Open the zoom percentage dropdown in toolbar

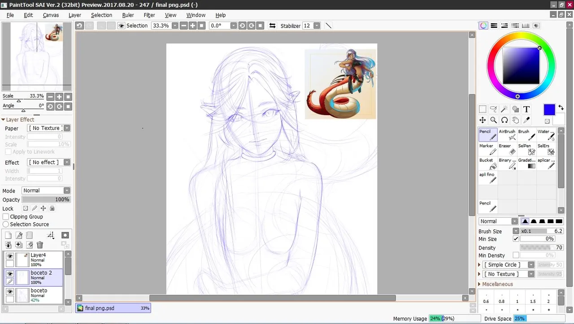click(175, 26)
